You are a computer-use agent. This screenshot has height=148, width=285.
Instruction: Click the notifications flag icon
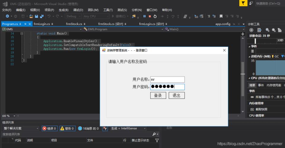[x=243, y=3]
